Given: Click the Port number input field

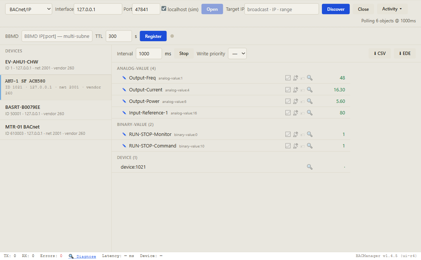Looking at the screenshot, I should (x=146, y=9).
